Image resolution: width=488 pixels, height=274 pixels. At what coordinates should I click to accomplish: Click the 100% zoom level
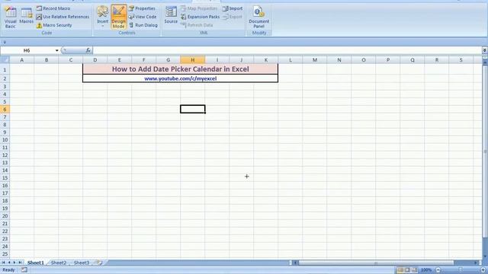pos(426,270)
